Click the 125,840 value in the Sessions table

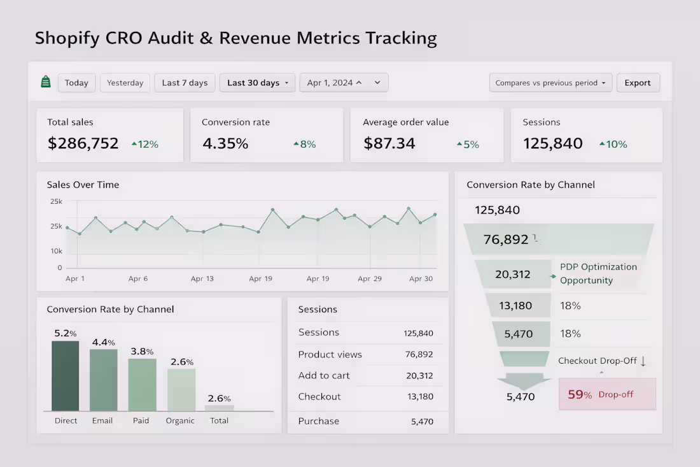coord(418,333)
